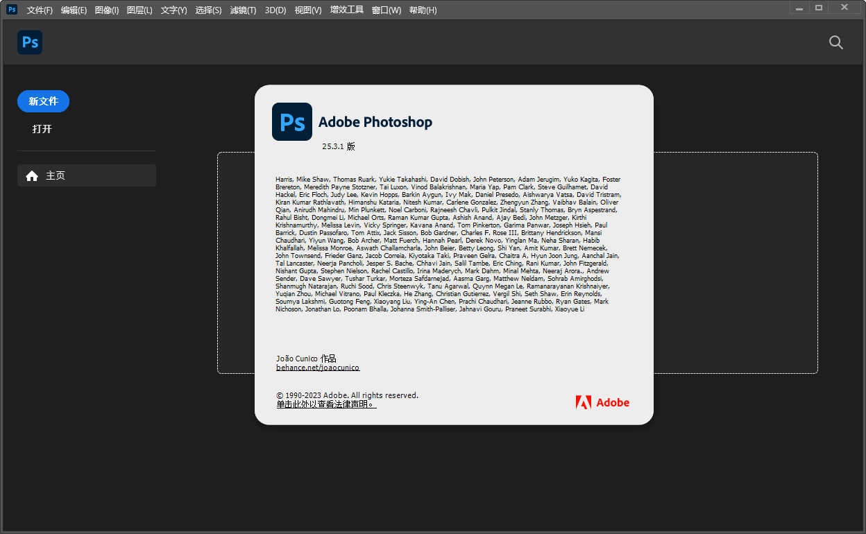Image resolution: width=866 pixels, height=534 pixels.
Task: Open the 编辑(E) menu
Action: (74, 10)
